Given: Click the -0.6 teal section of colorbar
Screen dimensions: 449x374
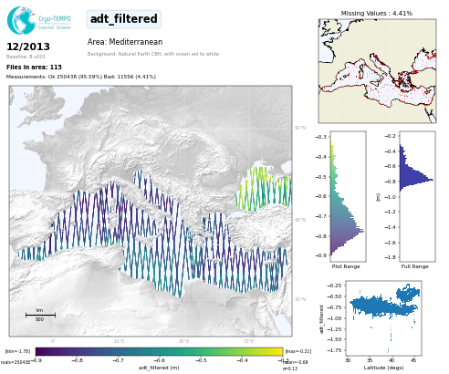Looking at the screenshot, I should pyautogui.click(x=160, y=351).
